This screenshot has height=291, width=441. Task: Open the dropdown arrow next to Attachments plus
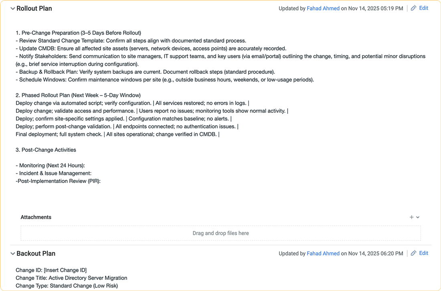pyautogui.click(x=418, y=217)
